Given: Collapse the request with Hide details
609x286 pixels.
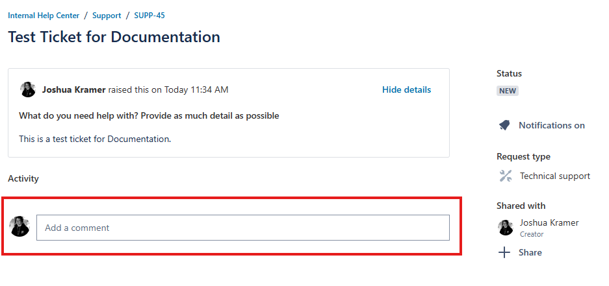Looking at the screenshot, I should [x=406, y=89].
